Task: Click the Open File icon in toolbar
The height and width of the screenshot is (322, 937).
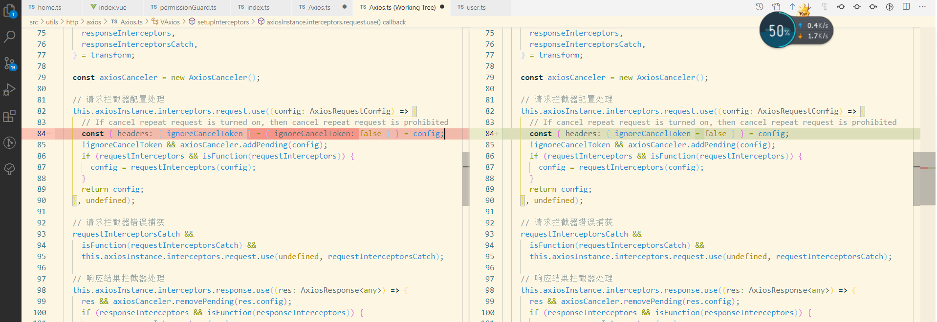Action: click(776, 7)
